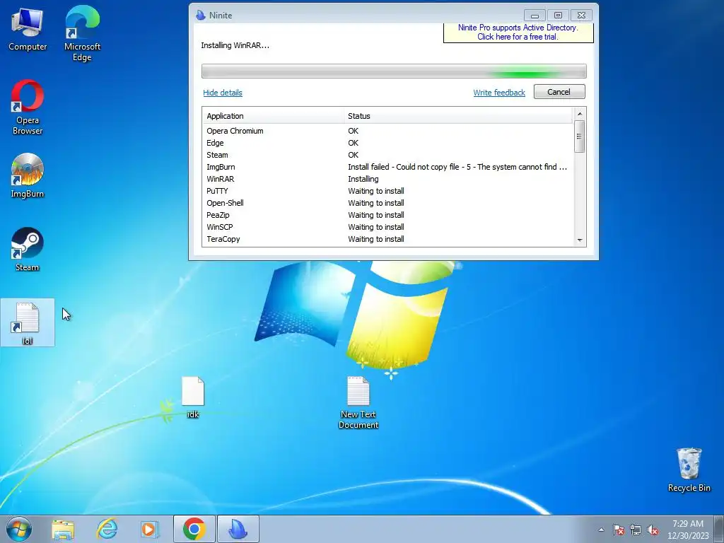Screen dimensions: 724x543
Task: Hide details in the Ninite window
Action: (x=223, y=93)
